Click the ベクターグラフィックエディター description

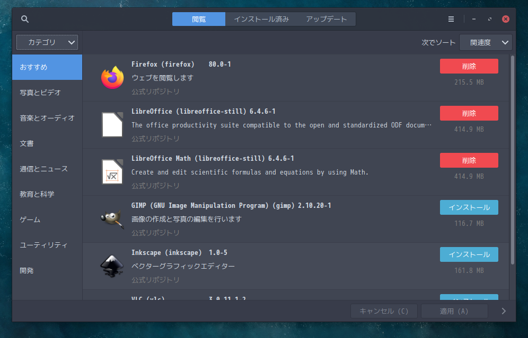(x=183, y=266)
